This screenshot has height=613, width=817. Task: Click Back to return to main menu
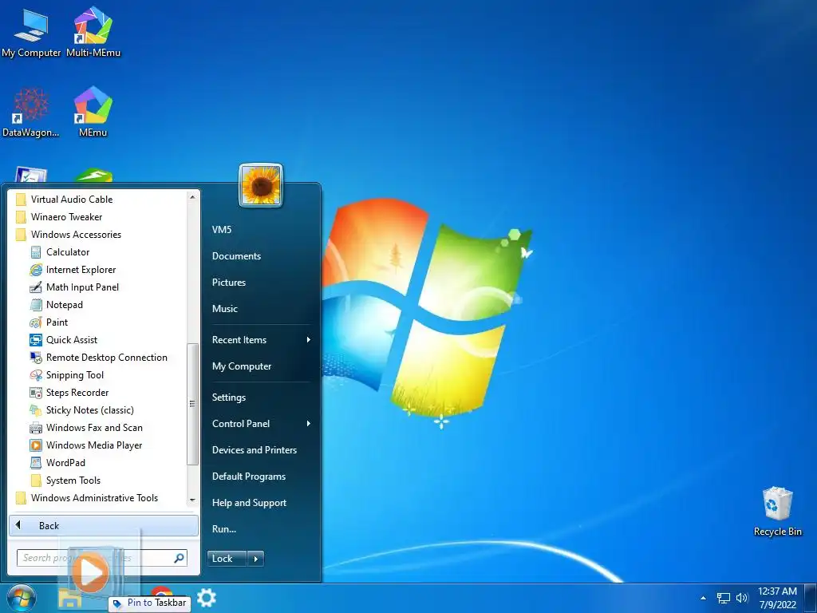pyautogui.click(x=104, y=526)
